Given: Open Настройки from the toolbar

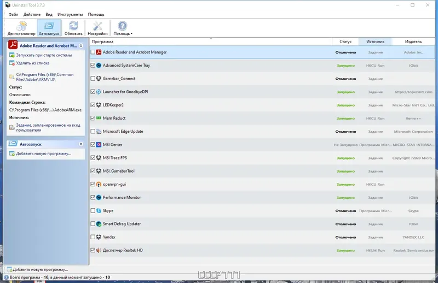Looking at the screenshot, I should pyautogui.click(x=97, y=28).
